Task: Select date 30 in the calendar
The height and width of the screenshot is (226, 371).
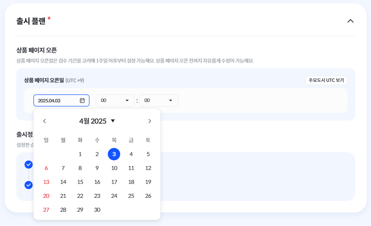Action: 97,210
